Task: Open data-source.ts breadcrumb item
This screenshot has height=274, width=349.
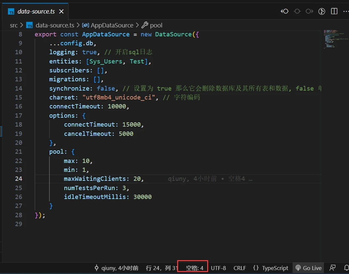Action: pyautogui.click(x=55, y=25)
